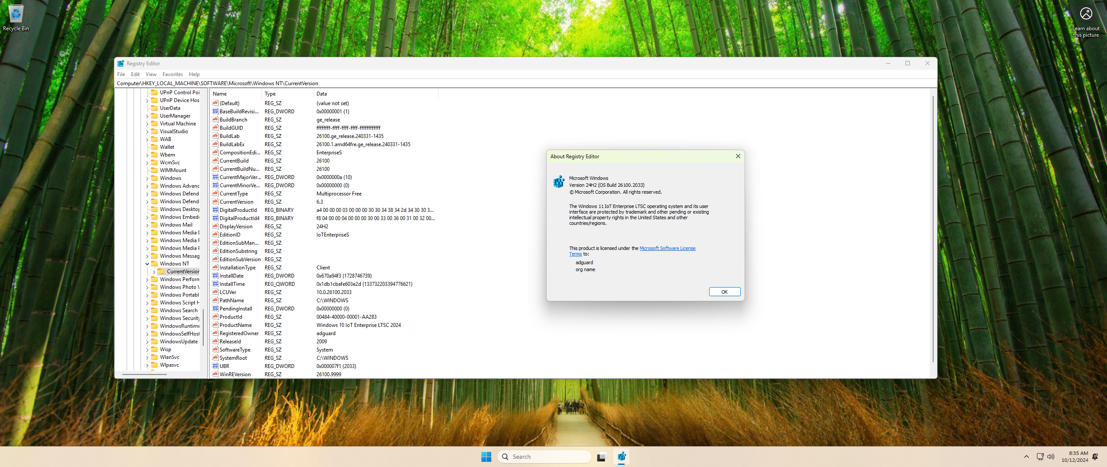The height and width of the screenshot is (467, 1107).
Task: Click the network icon in system tray
Action: (x=1040, y=457)
